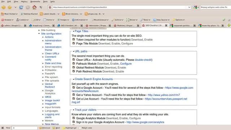Open Clean URLs in the sidebar menu

click(x=52, y=53)
